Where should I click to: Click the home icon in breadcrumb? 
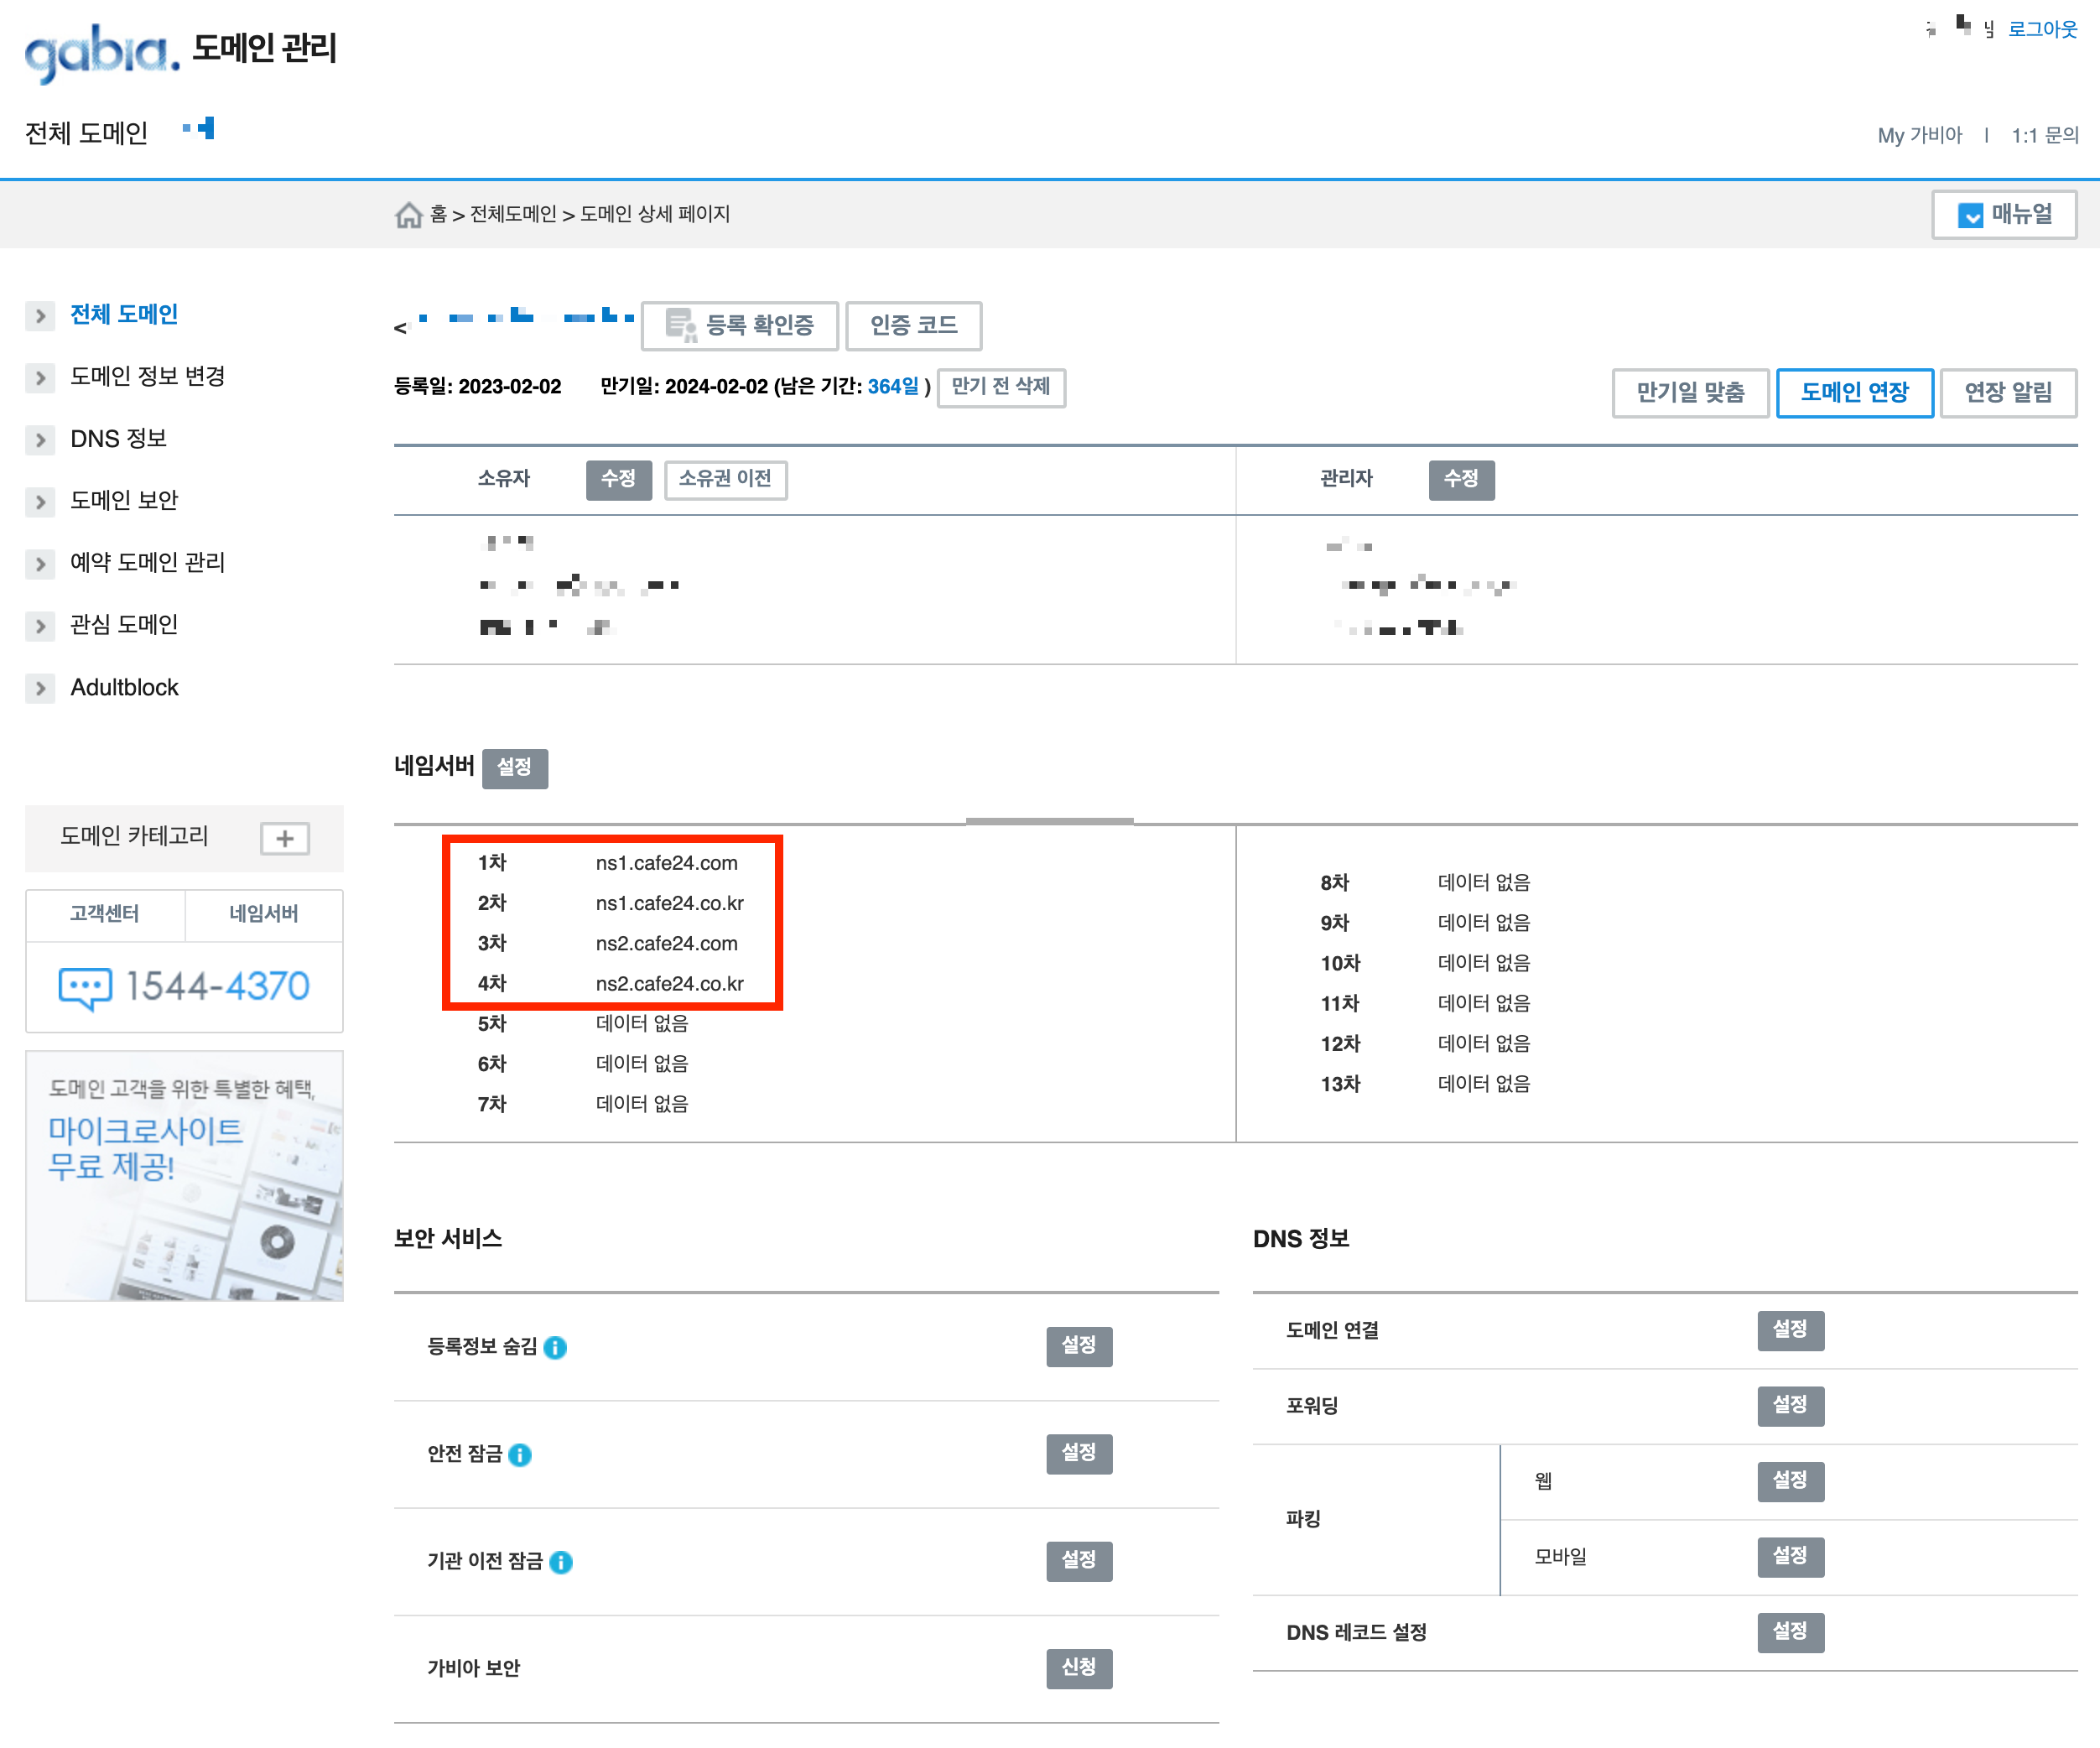408,215
